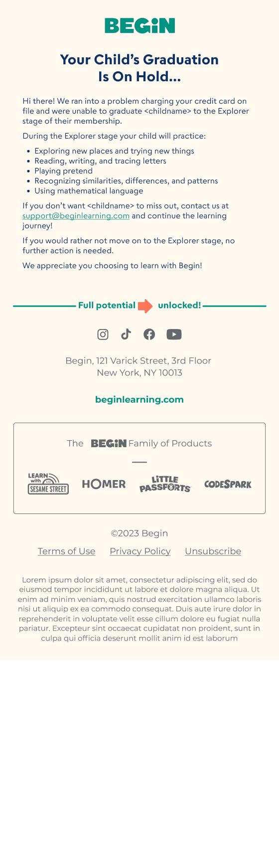Open the YouTube icon link
Screen dimensions: 279x849
coord(174,335)
